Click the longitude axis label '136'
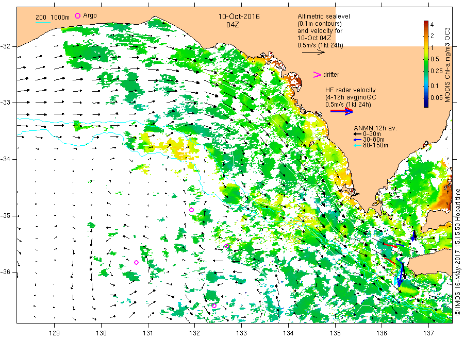 click(x=382, y=333)
